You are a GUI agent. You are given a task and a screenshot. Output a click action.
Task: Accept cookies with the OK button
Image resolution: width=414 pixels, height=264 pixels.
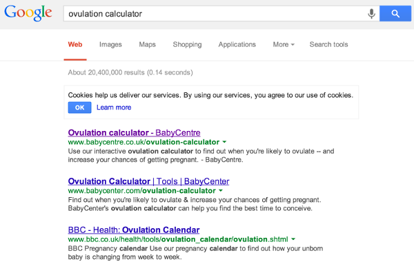tap(79, 108)
